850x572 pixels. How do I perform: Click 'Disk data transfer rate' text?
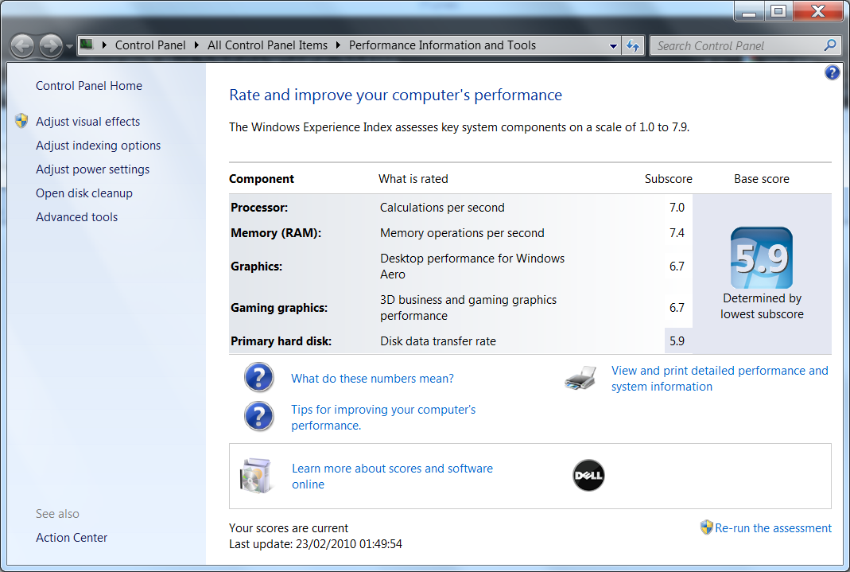[438, 341]
